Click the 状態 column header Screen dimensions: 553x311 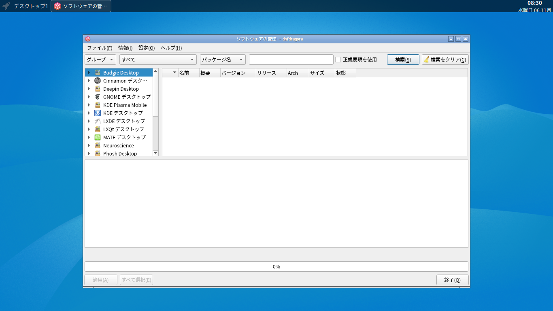pos(345,73)
